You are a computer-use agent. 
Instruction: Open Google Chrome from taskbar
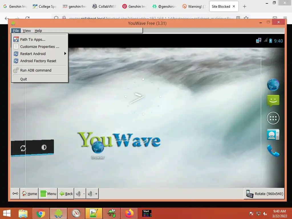[40, 213]
